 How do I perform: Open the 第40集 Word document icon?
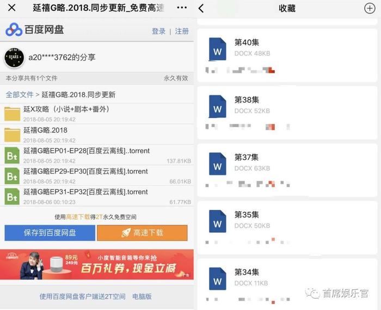[217, 49]
